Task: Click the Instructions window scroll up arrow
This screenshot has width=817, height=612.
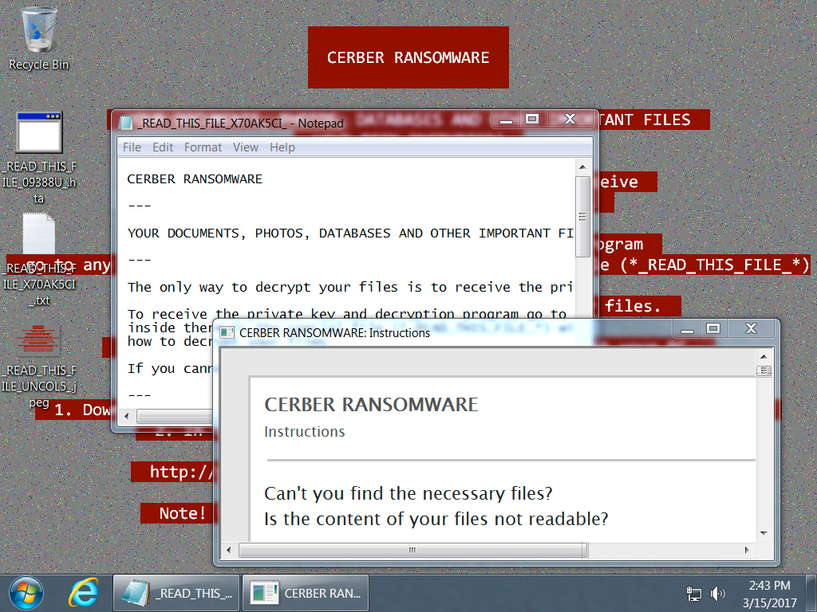Action: tap(764, 356)
